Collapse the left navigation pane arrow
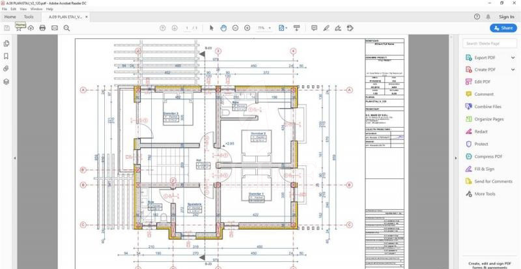Screen dimensions: 521x269 pos(15,158)
